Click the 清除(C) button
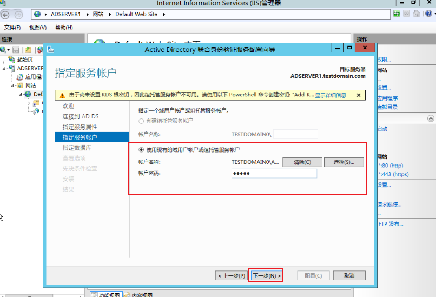436x297 pixels. click(x=302, y=162)
